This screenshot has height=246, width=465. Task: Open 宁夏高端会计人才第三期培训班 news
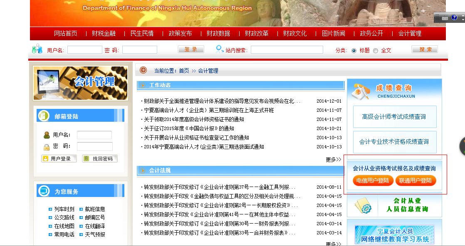click(209, 110)
